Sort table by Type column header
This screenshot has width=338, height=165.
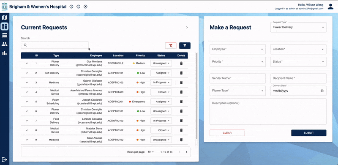56,55
